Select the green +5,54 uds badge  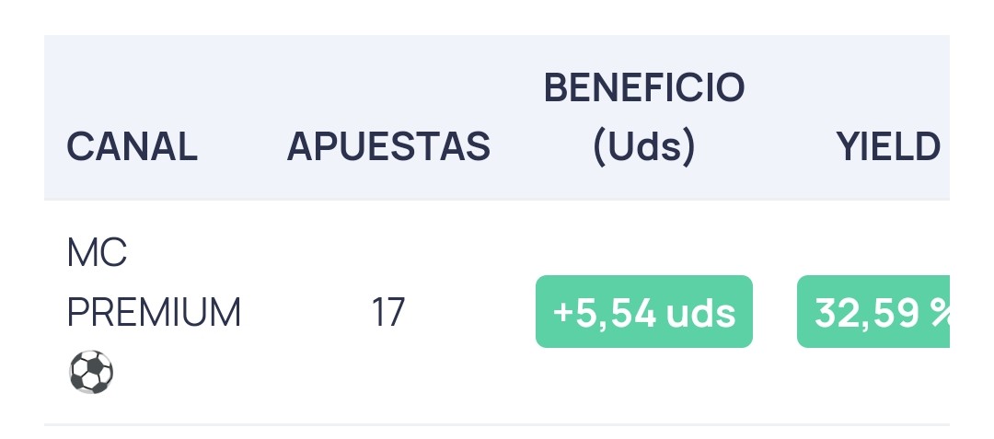(644, 312)
